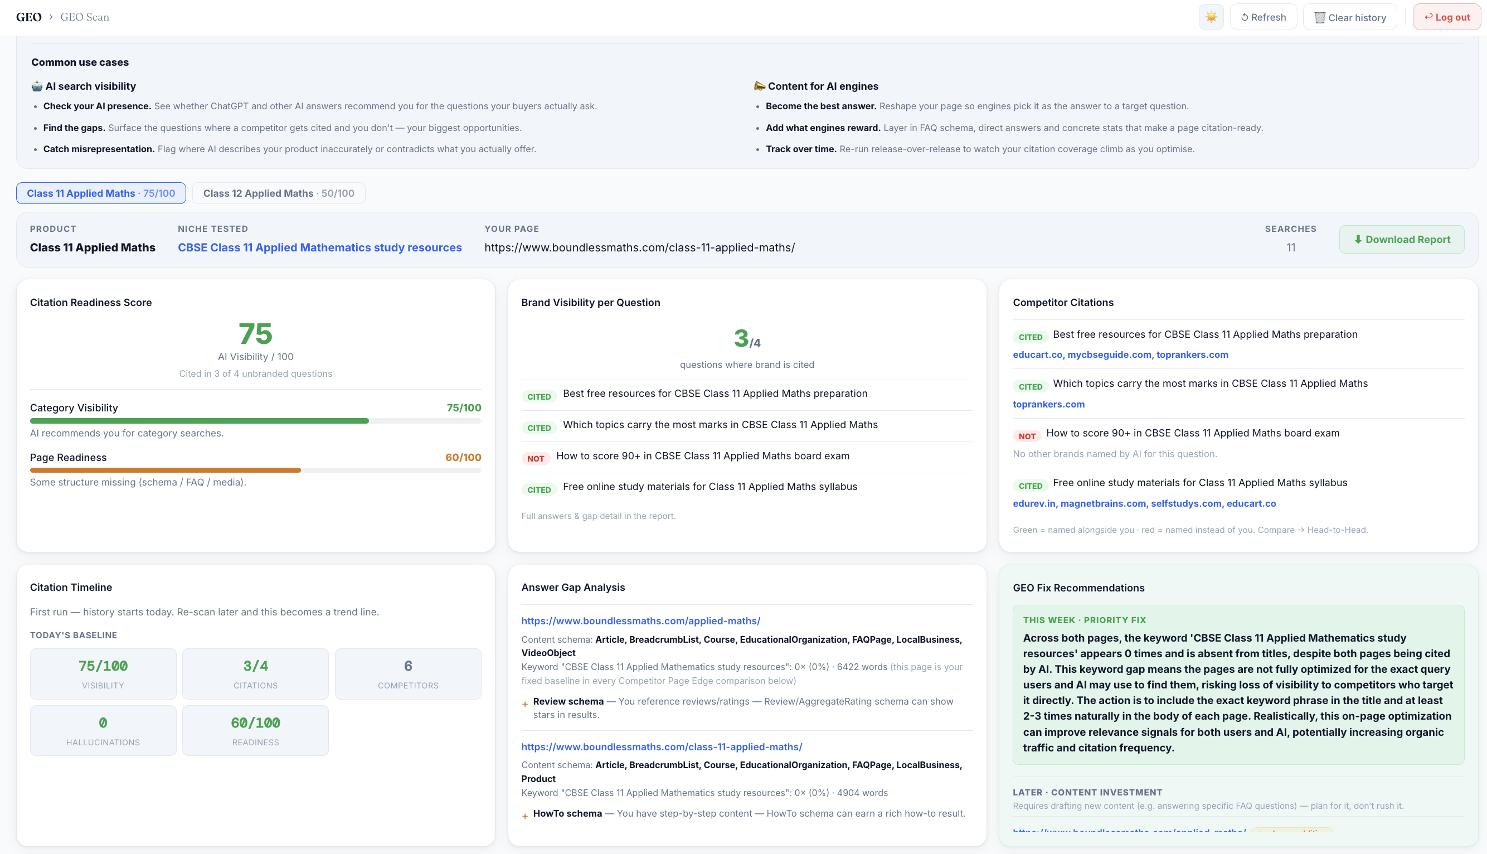Click the Clear history button
The height and width of the screenshot is (854, 1487).
pyautogui.click(x=1350, y=17)
